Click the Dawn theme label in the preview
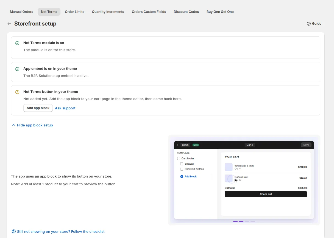This screenshot has width=334, height=238. tap(185, 145)
